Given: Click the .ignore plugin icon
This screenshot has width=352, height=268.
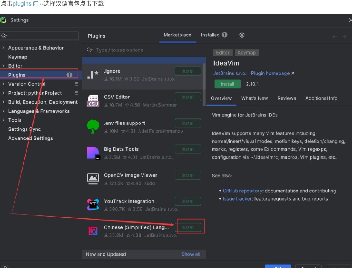Looking at the screenshot, I should click(x=93, y=75).
